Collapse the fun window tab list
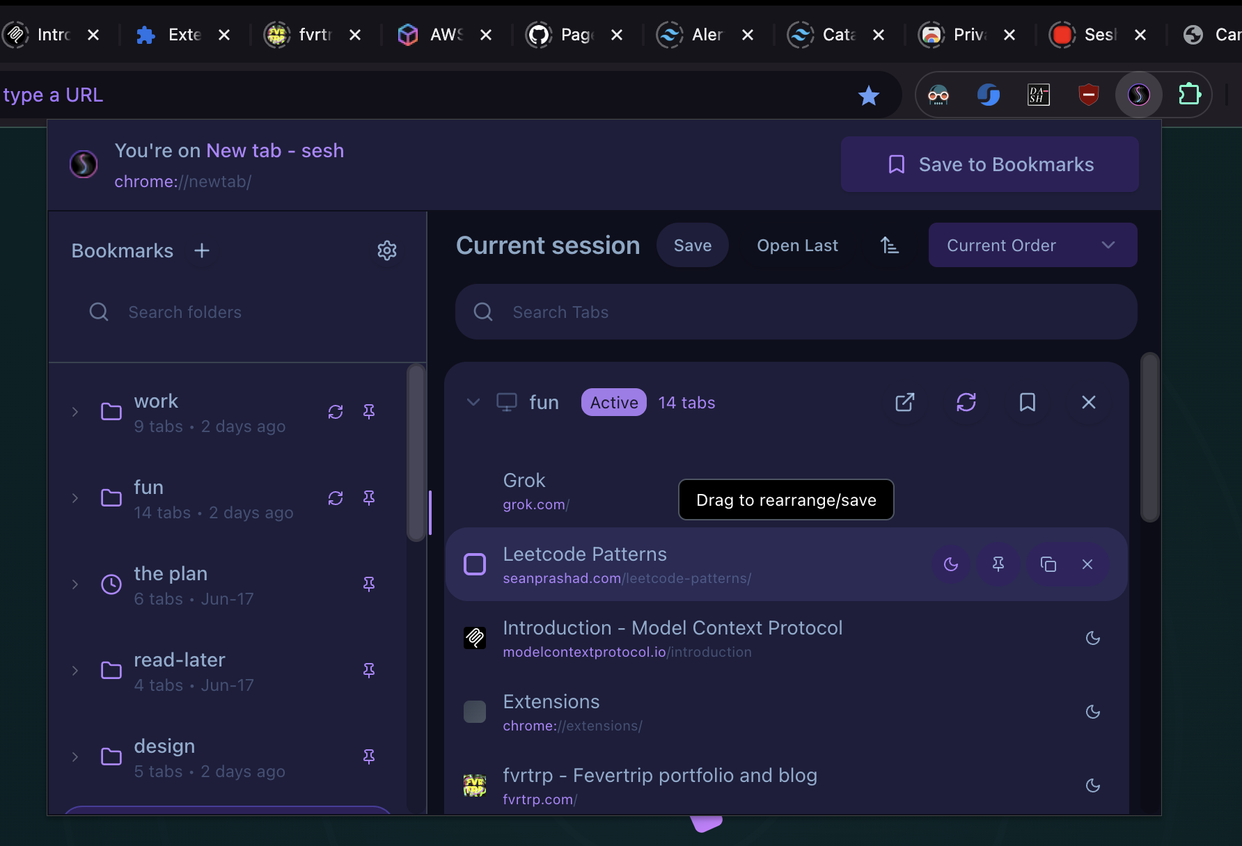 click(x=473, y=402)
